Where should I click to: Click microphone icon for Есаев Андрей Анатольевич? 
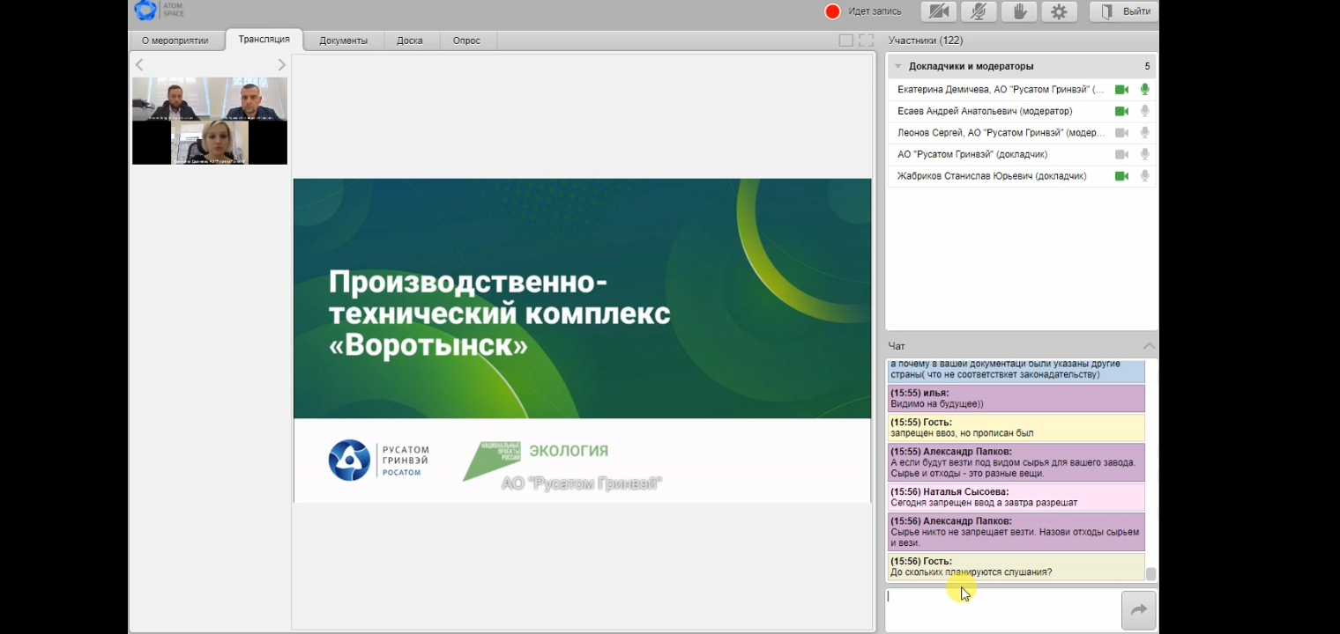pyautogui.click(x=1144, y=111)
